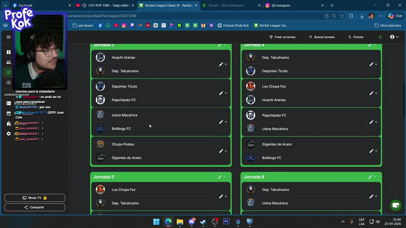Open the Otros favoritos folder
The width and height of the screenshot is (406, 228).
(x=388, y=25)
